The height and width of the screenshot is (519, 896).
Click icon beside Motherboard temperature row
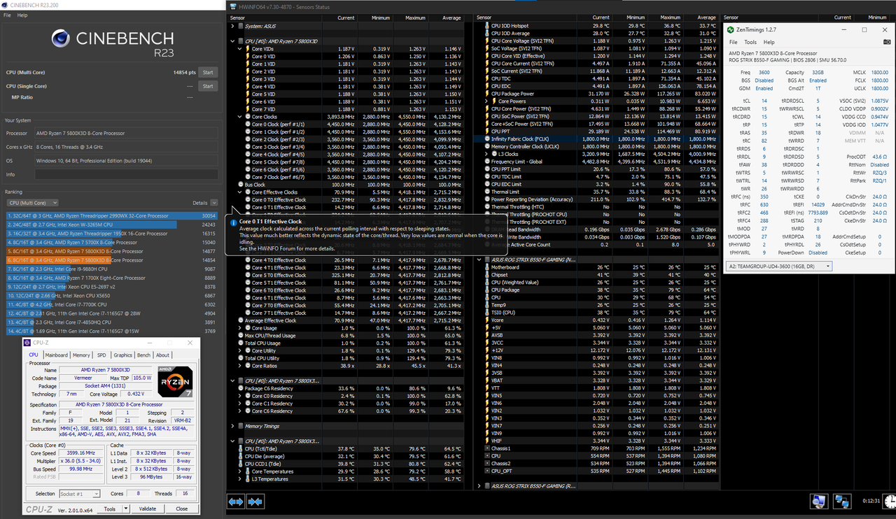click(486, 267)
